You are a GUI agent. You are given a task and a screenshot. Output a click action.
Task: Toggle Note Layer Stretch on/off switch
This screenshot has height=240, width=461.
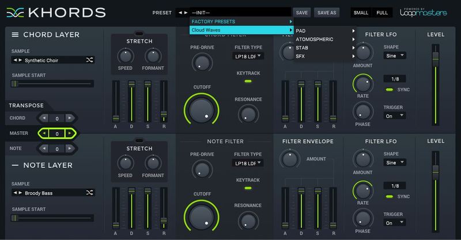point(139,140)
